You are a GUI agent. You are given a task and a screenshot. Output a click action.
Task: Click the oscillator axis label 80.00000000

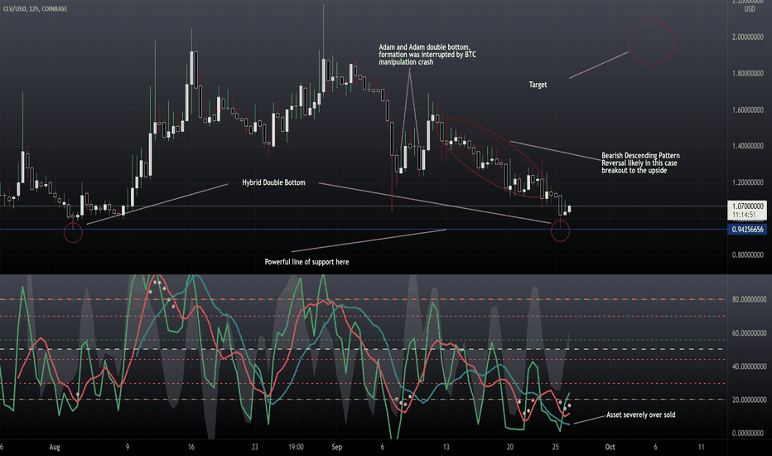click(x=749, y=299)
